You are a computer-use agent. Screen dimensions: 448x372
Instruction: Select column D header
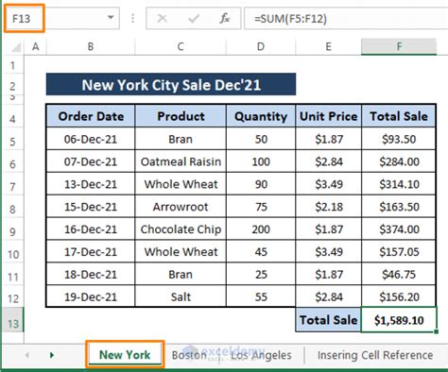click(261, 47)
